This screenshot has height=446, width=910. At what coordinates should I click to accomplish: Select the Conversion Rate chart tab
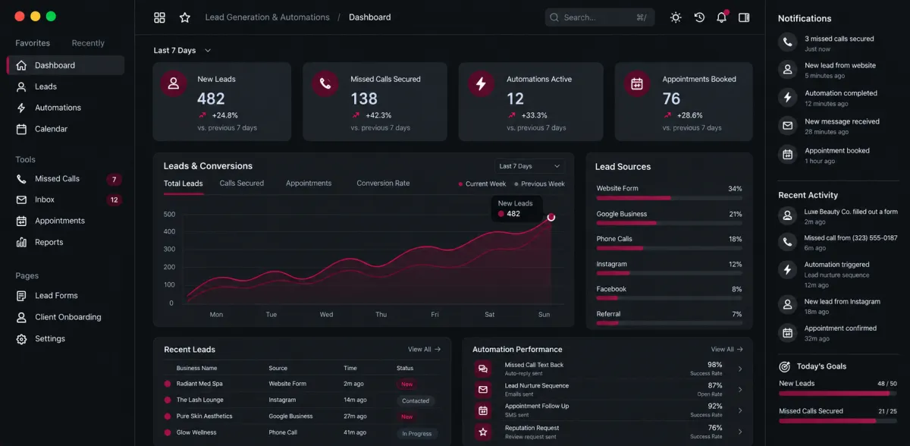click(383, 183)
